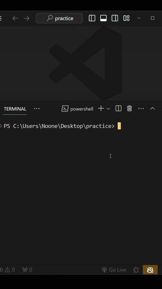Open the customize layout icon

point(126,18)
